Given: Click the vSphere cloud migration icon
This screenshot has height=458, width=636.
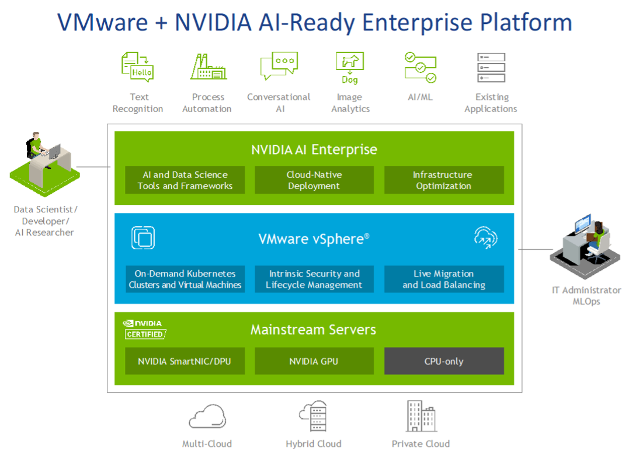Looking at the screenshot, I should [x=485, y=238].
